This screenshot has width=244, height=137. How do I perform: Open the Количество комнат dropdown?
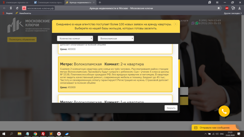point(75,39)
